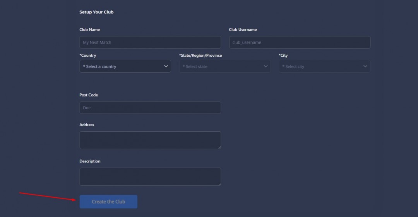Focus the Club Username text box
418x217 pixels.
[300, 42]
